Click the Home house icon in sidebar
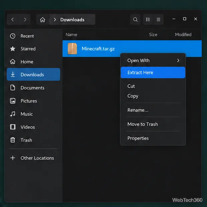This screenshot has width=207, height=207. [13, 62]
